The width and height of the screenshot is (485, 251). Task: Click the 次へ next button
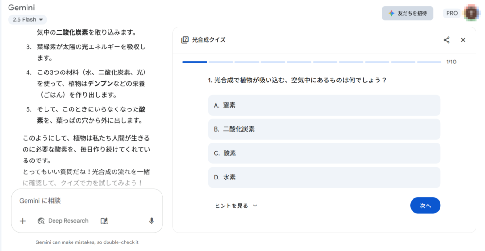(425, 206)
